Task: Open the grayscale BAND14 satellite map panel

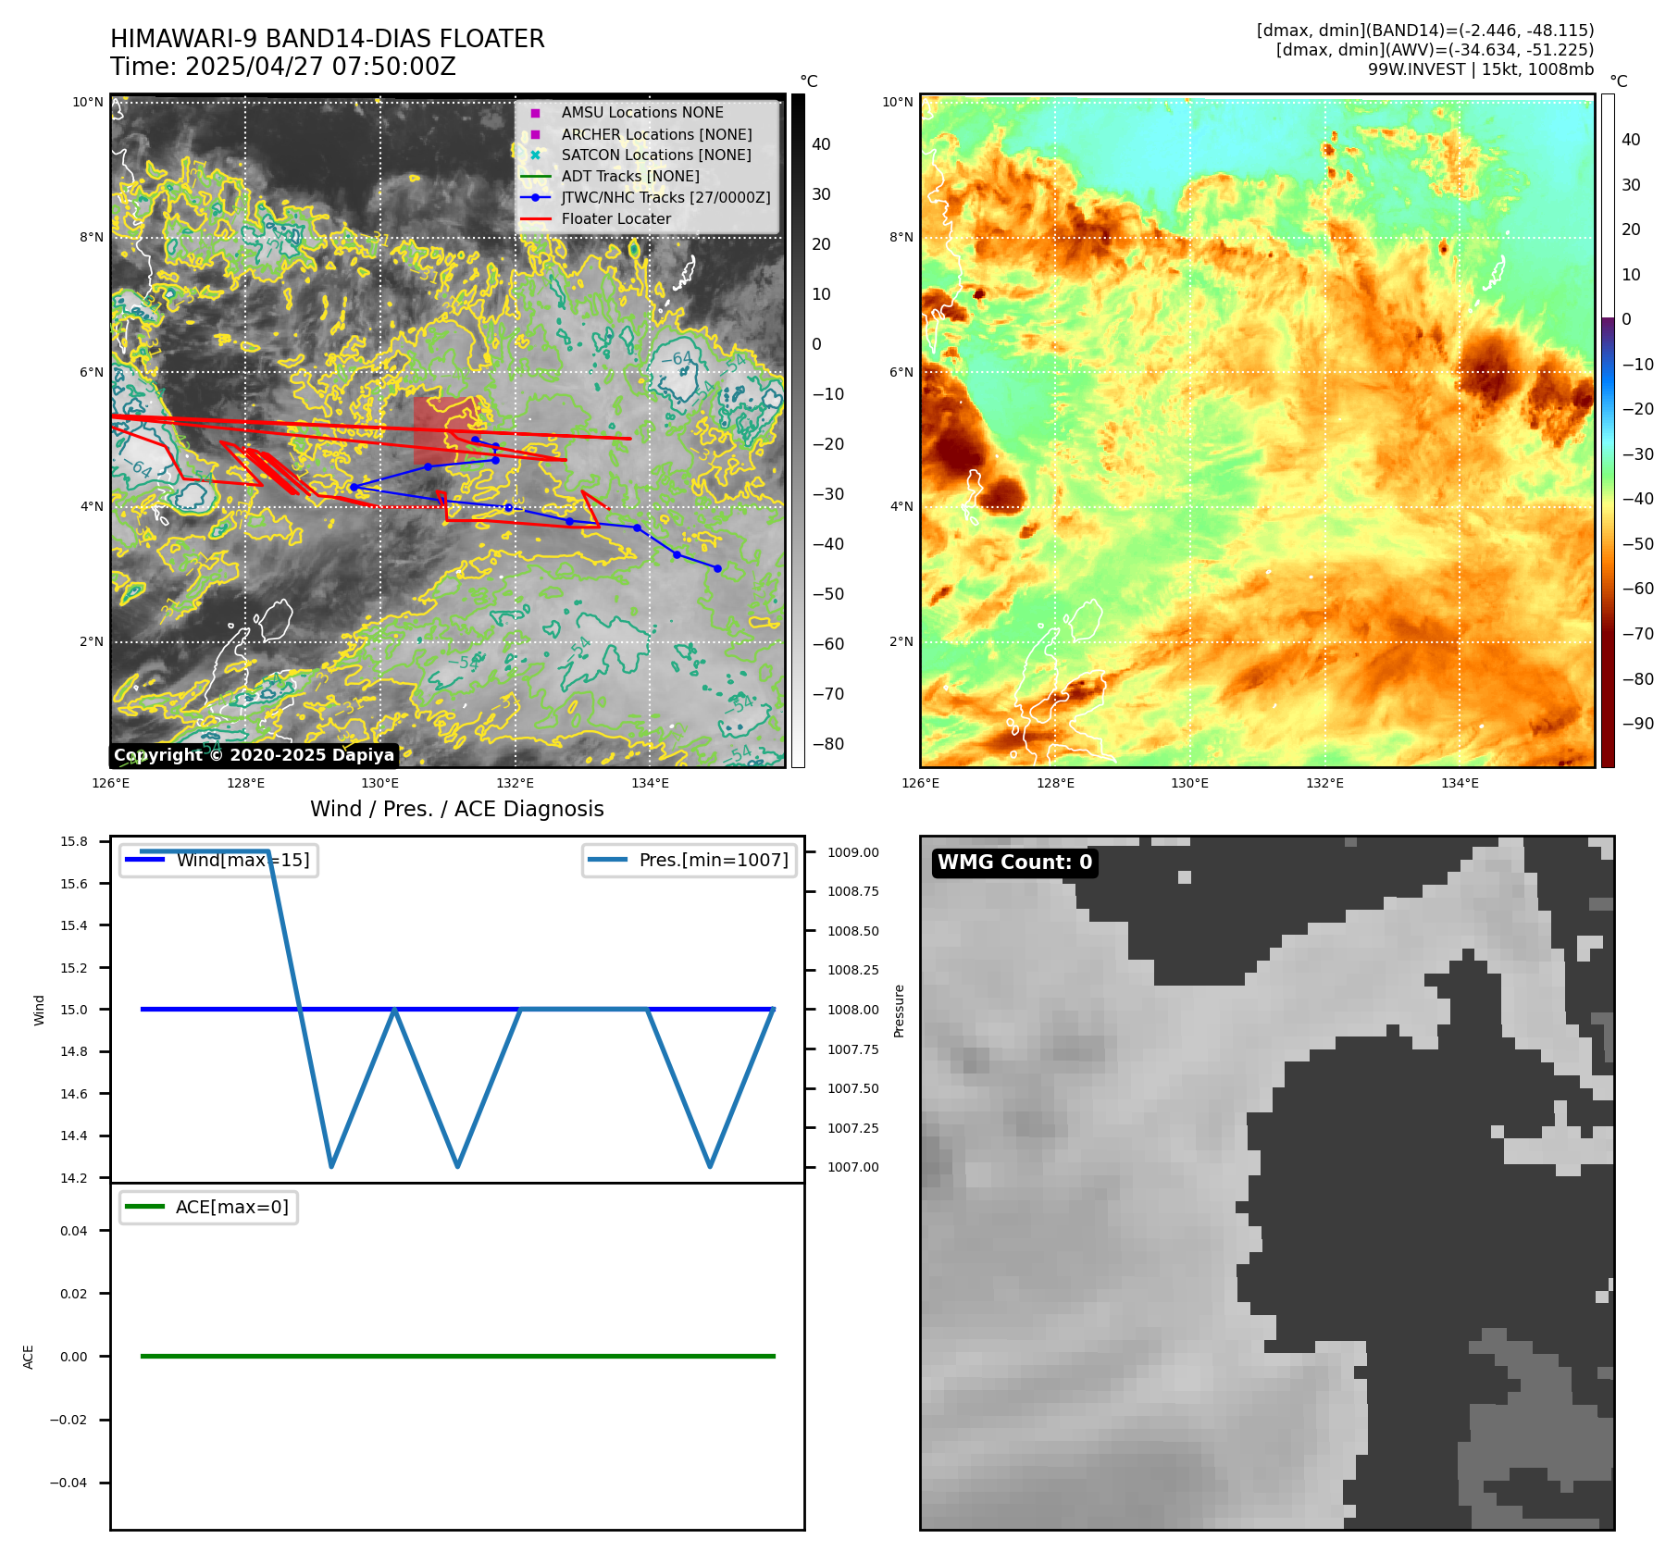Action: point(448,430)
